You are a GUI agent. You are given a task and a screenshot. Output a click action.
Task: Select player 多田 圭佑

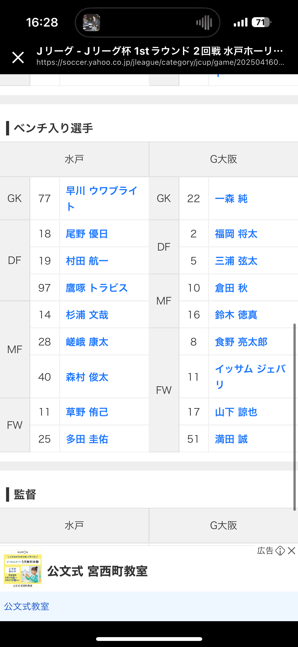point(87,439)
